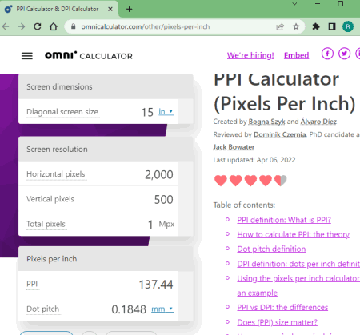Screen dimensions: 360x335
Task: Click the Omni Calculator logo
Action: pyautogui.click(x=89, y=55)
